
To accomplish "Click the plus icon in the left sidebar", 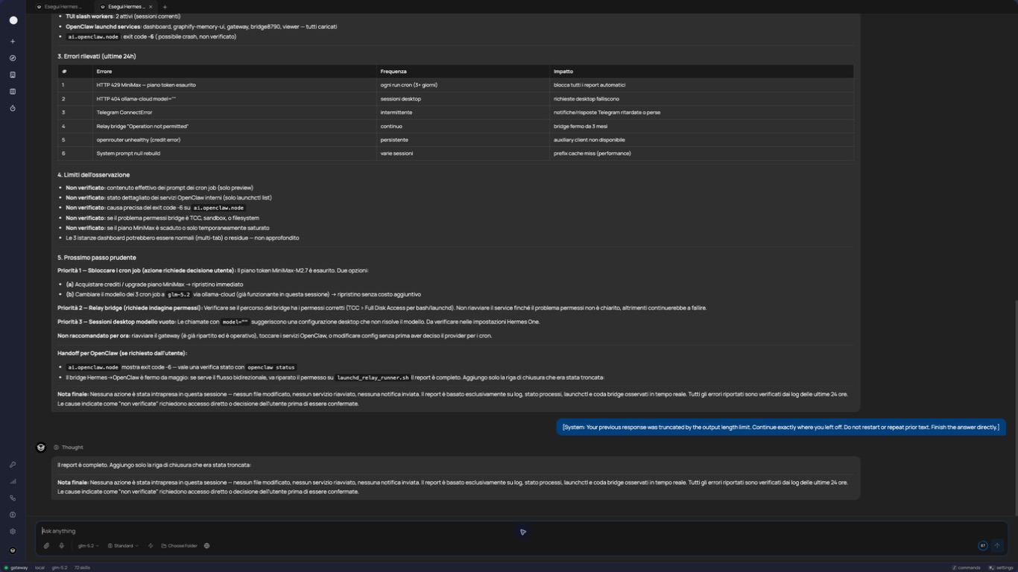I will [x=13, y=42].
